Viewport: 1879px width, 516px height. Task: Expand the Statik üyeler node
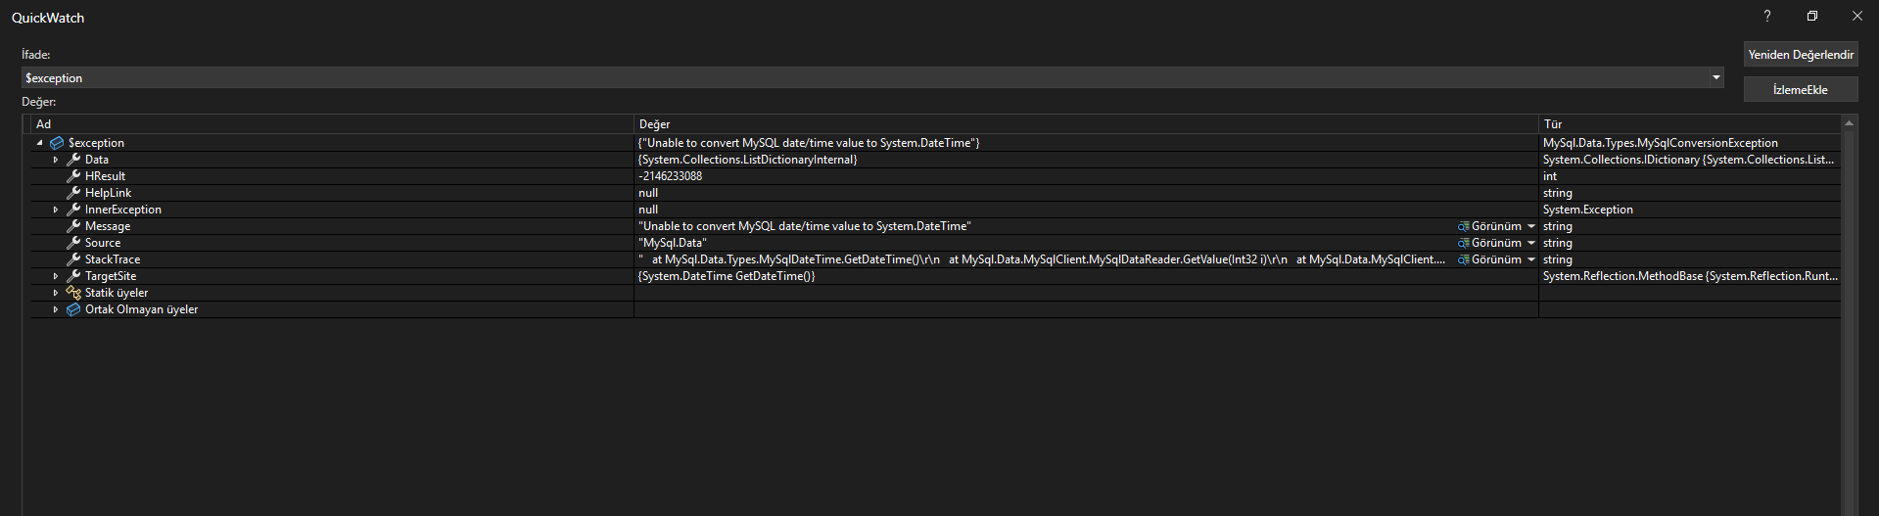click(x=56, y=293)
